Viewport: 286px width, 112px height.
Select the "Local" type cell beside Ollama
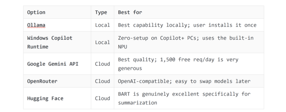coord(102,25)
